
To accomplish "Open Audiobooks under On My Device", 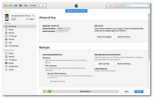I will coord(19,66).
